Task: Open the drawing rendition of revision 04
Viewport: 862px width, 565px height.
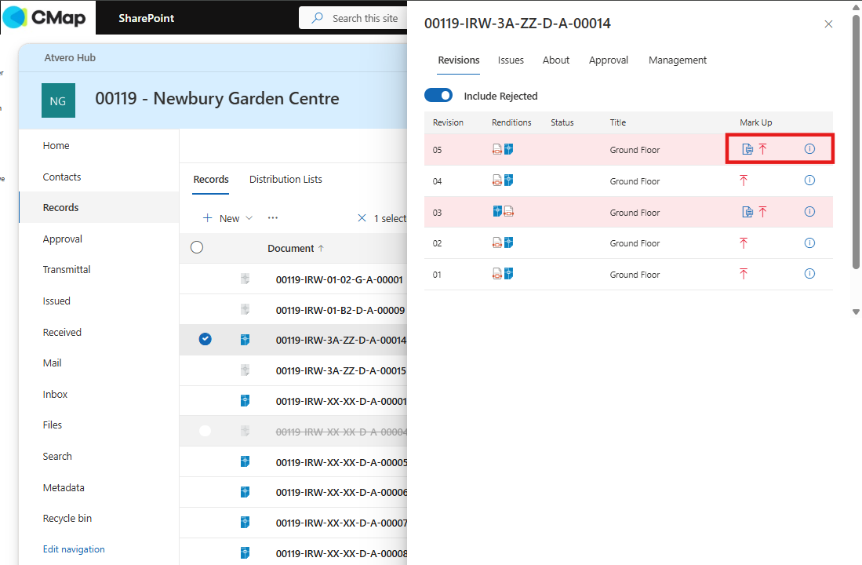Action: pyautogui.click(x=508, y=180)
